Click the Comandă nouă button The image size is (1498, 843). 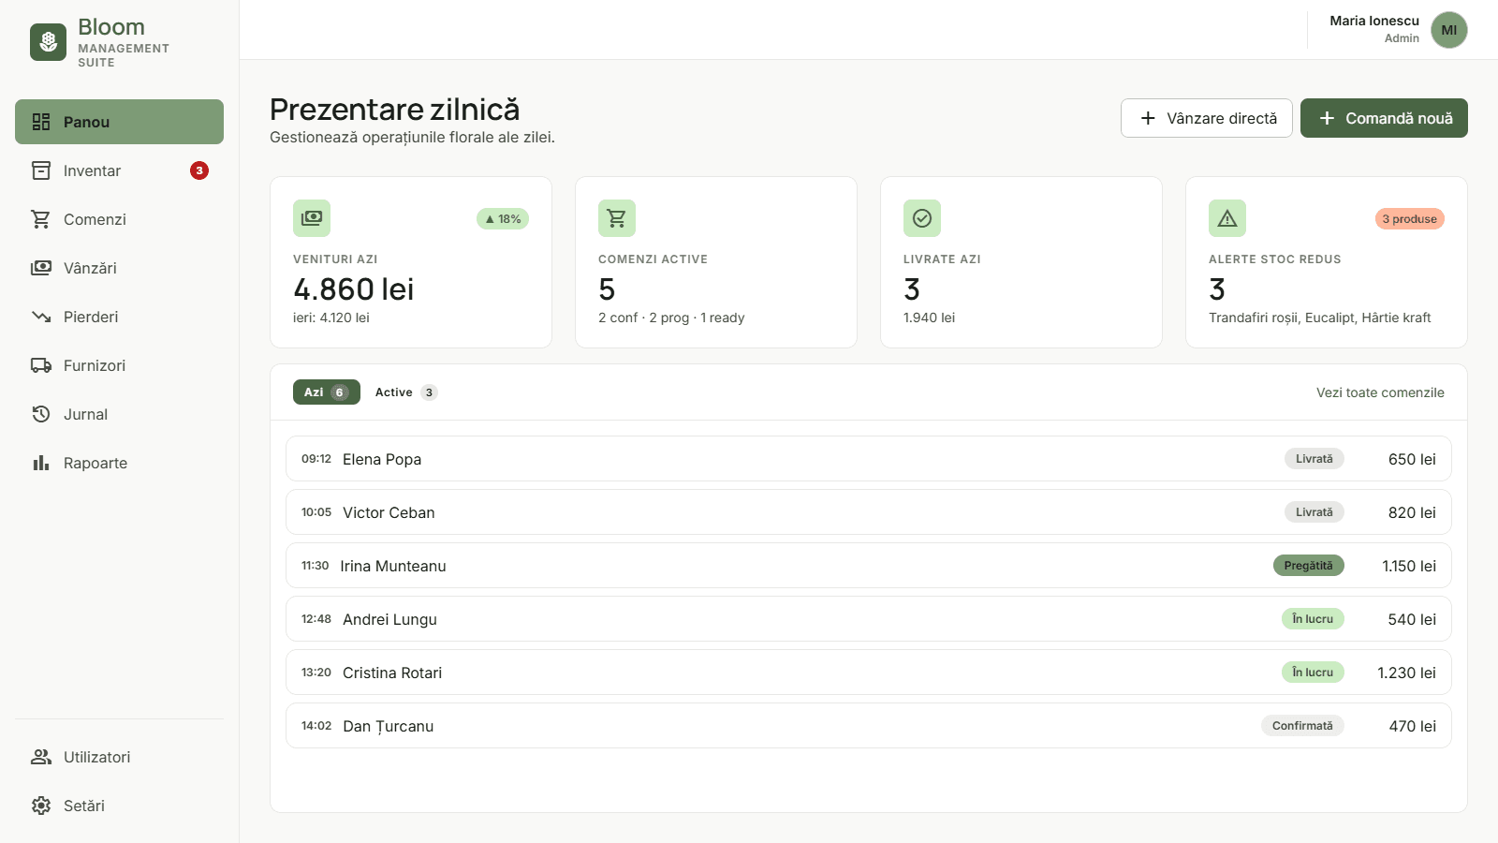[x=1384, y=118]
